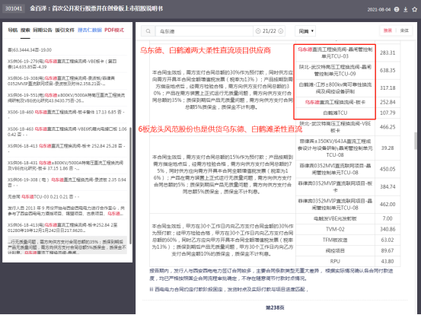Click the download icon in header
The width and height of the screenshot is (421, 315).
pos(406,9)
